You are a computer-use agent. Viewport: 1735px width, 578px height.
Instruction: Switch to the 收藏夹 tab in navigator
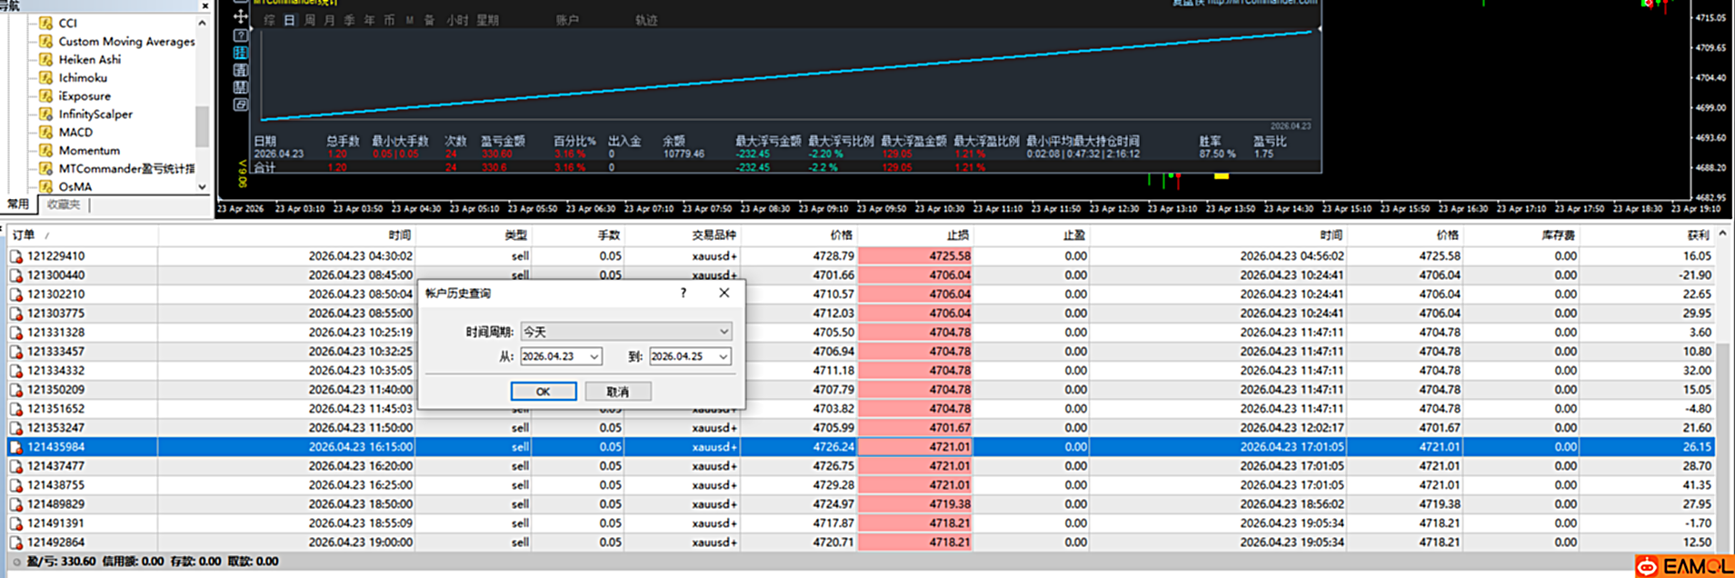(x=64, y=204)
